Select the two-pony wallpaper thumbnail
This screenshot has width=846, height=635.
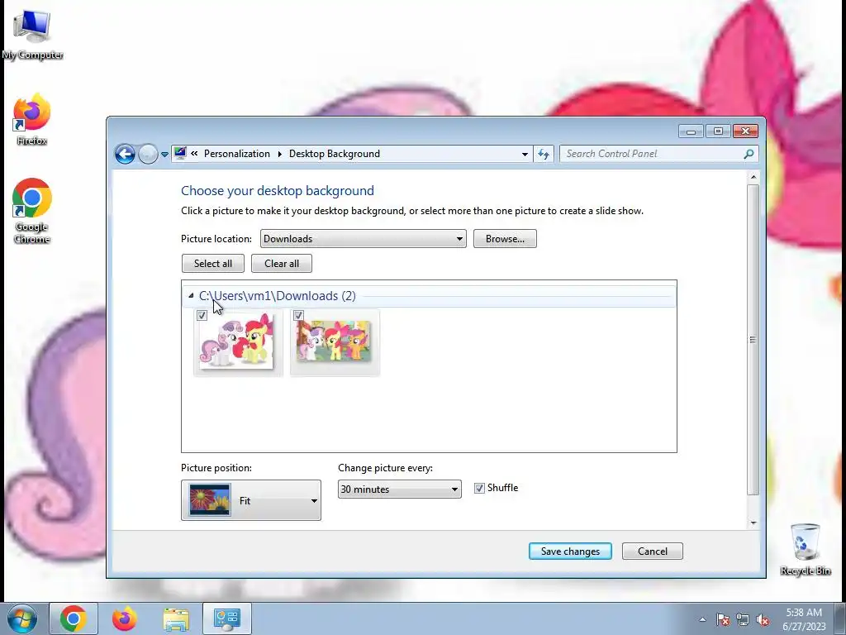tap(238, 342)
